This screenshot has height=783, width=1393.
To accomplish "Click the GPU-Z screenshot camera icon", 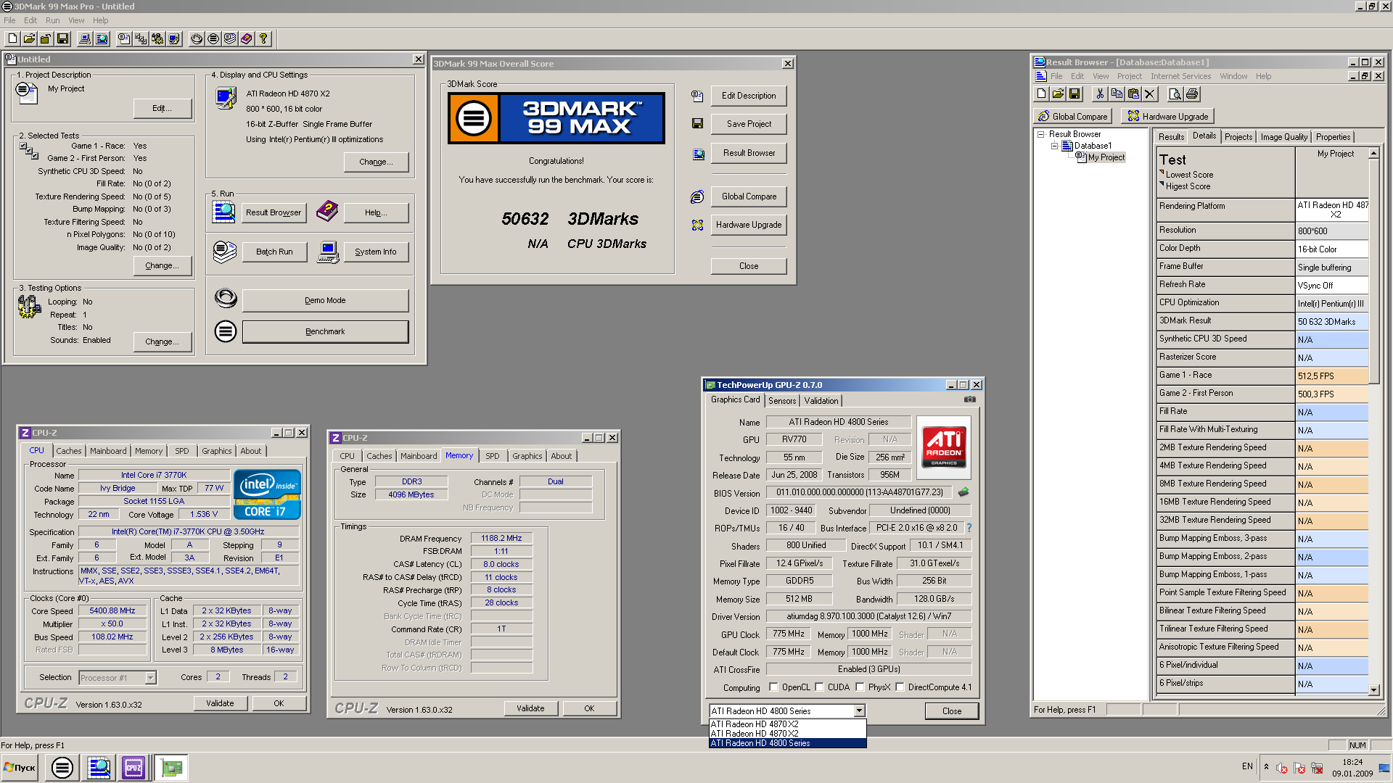I will (970, 399).
